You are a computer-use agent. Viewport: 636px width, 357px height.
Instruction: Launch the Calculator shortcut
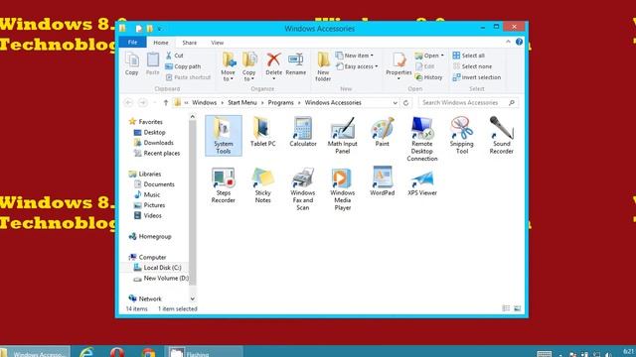[x=302, y=132]
